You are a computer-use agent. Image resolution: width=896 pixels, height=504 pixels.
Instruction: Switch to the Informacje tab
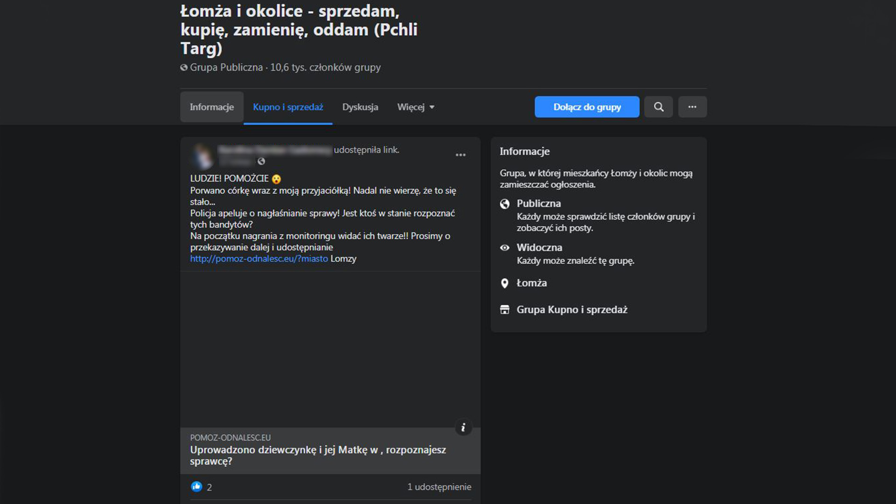[211, 107]
